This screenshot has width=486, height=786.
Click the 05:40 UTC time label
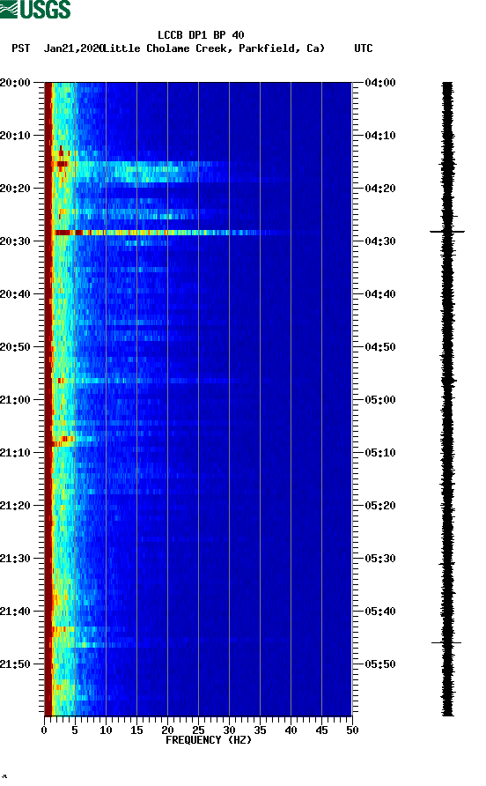[x=380, y=612]
